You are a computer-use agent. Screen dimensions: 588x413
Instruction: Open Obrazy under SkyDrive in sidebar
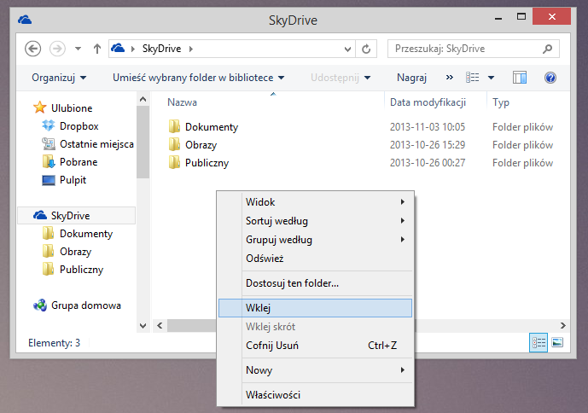[75, 252]
